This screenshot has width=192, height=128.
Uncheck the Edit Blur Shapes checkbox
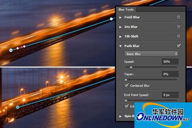(126, 106)
